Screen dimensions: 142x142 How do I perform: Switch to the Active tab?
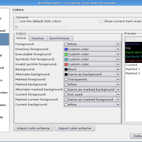coord(22,38)
